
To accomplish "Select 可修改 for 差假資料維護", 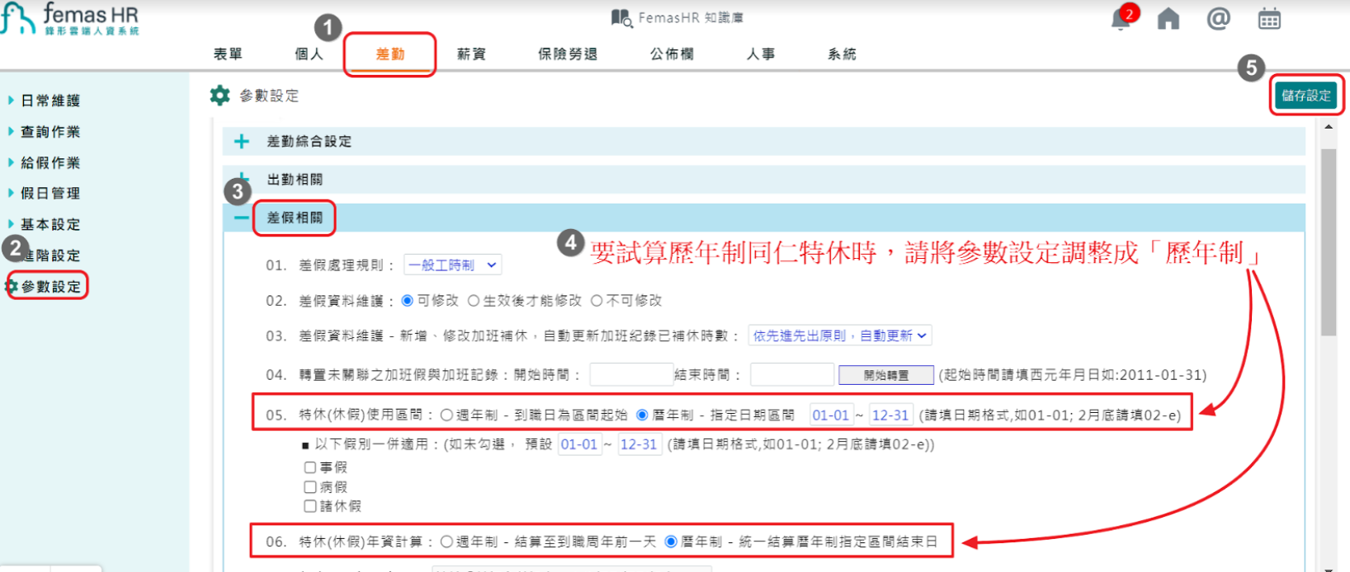I will pyautogui.click(x=407, y=301).
